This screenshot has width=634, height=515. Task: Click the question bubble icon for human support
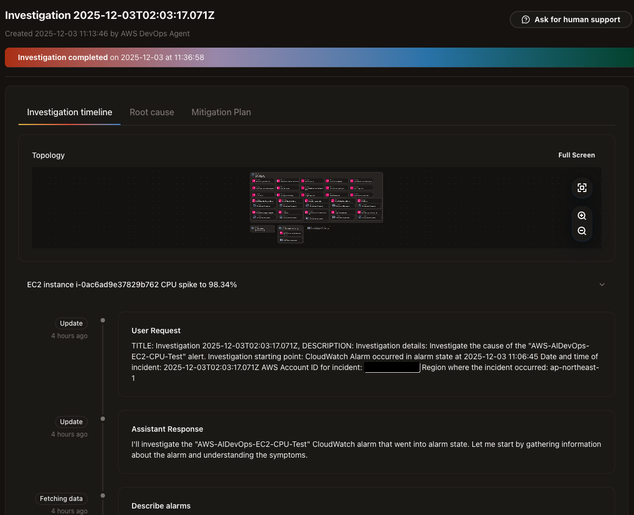525,19
